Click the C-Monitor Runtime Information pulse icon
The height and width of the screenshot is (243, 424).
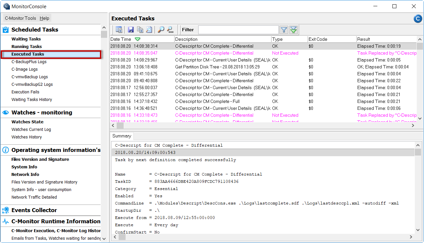point(6,221)
